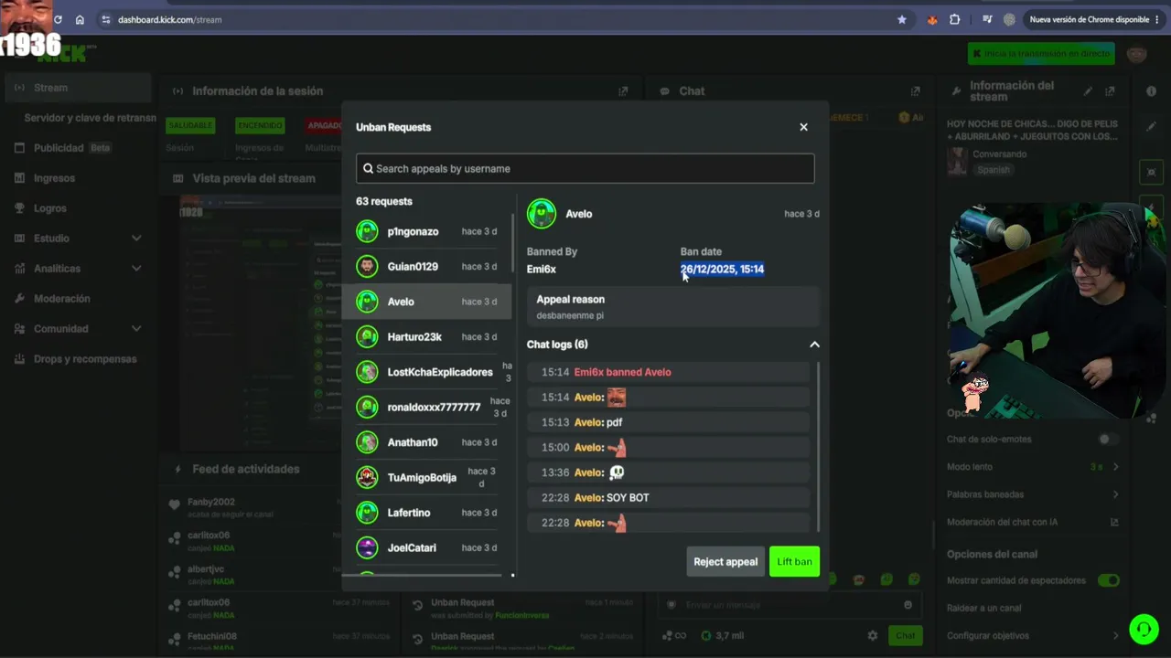Click Raidear a un canal option

983,608
